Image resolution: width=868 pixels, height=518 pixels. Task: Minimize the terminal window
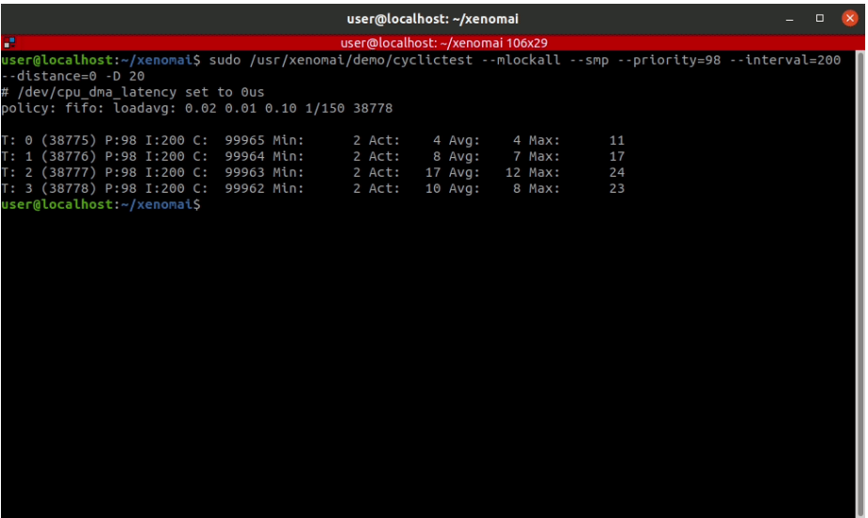click(x=793, y=17)
